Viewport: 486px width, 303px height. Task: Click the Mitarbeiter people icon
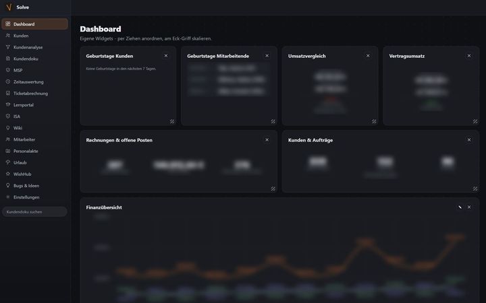(8, 139)
